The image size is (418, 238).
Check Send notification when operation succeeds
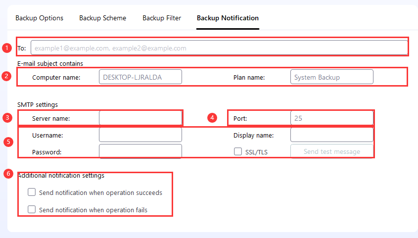32,192
